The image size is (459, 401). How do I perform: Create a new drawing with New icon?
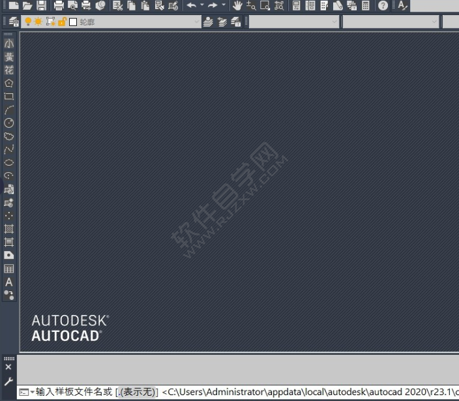(x=14, y=5)
